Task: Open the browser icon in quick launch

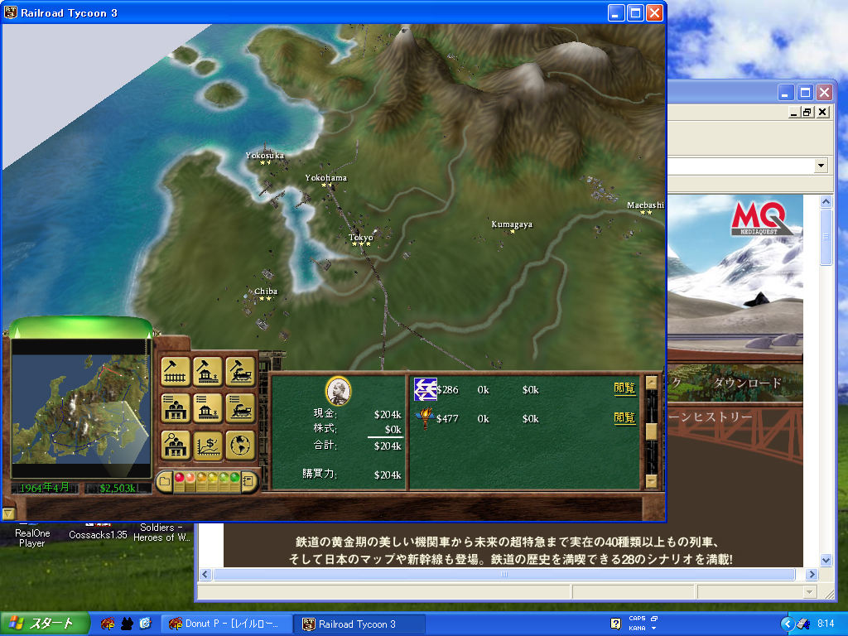Action: 145,624
